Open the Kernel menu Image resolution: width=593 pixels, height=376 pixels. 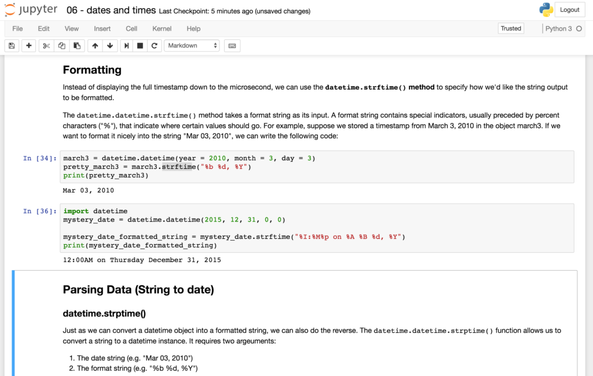tap(162, 29)
